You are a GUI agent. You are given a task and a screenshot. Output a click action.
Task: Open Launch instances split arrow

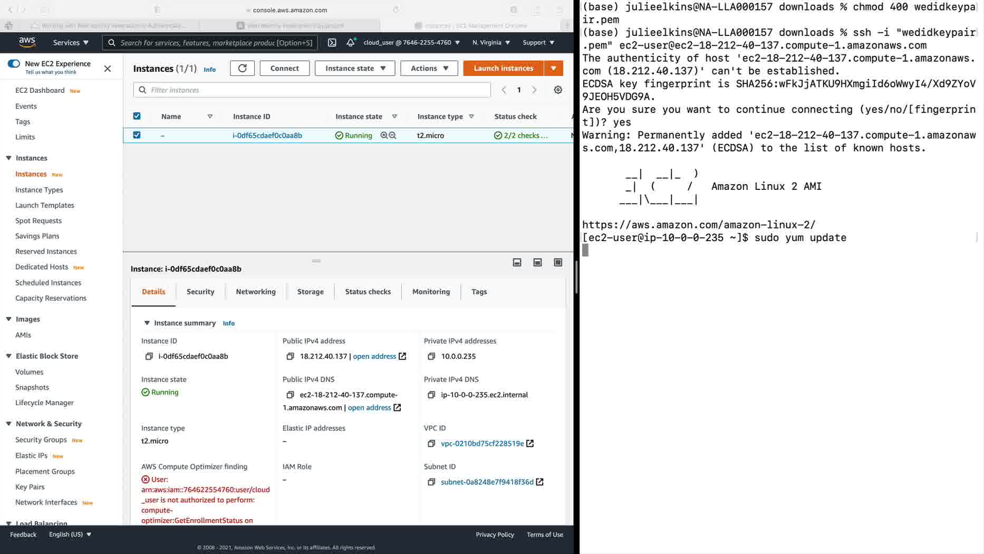tap(553, 68)
